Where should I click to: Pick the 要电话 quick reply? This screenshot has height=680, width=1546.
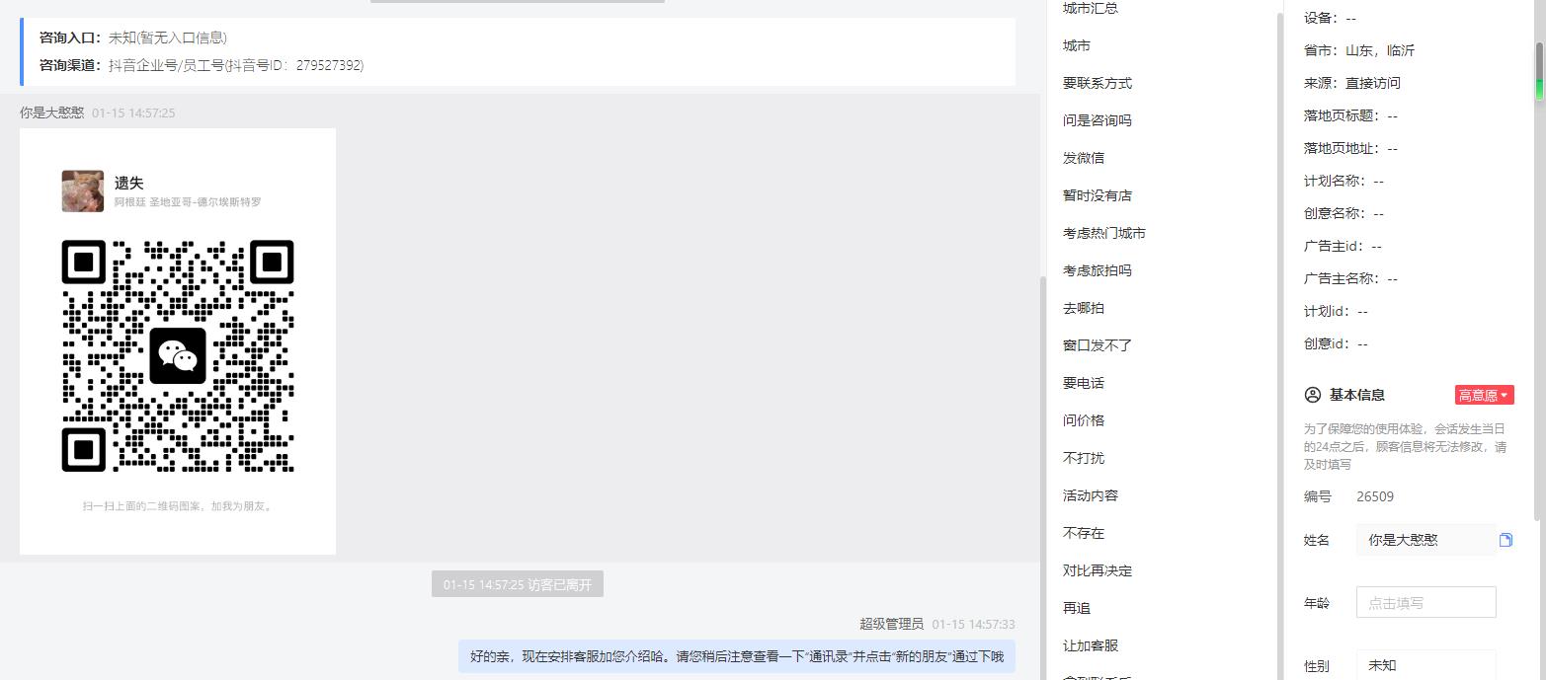pos(1084,383)
